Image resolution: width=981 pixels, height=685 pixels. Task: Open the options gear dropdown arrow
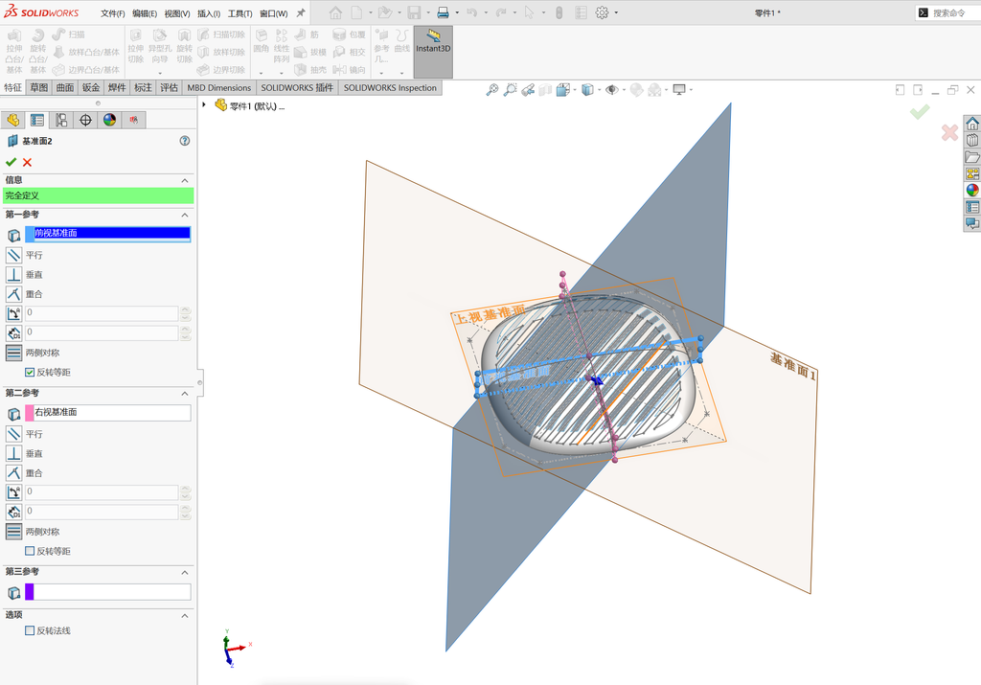(x=616, y=12)
